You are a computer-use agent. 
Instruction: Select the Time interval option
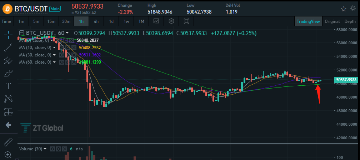coord(6,21)
